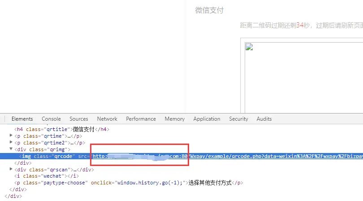Click the closing /div tag below img row
The width and height of the screenshot is (363, 201).
[x=23, y=163]
